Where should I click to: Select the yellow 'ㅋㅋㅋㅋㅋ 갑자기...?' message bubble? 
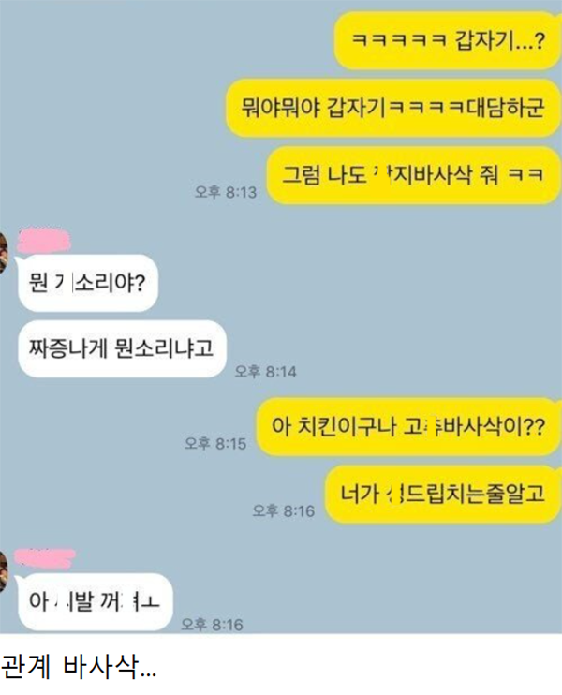447,41
